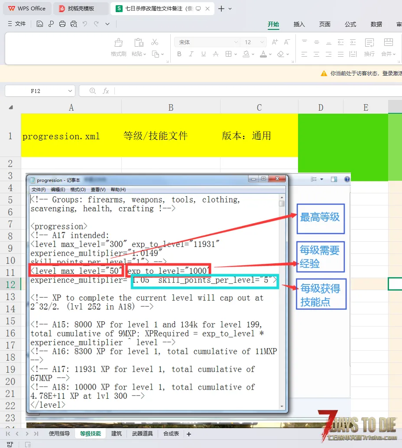Click the Copy icon in the ribbon

point(156,54)
